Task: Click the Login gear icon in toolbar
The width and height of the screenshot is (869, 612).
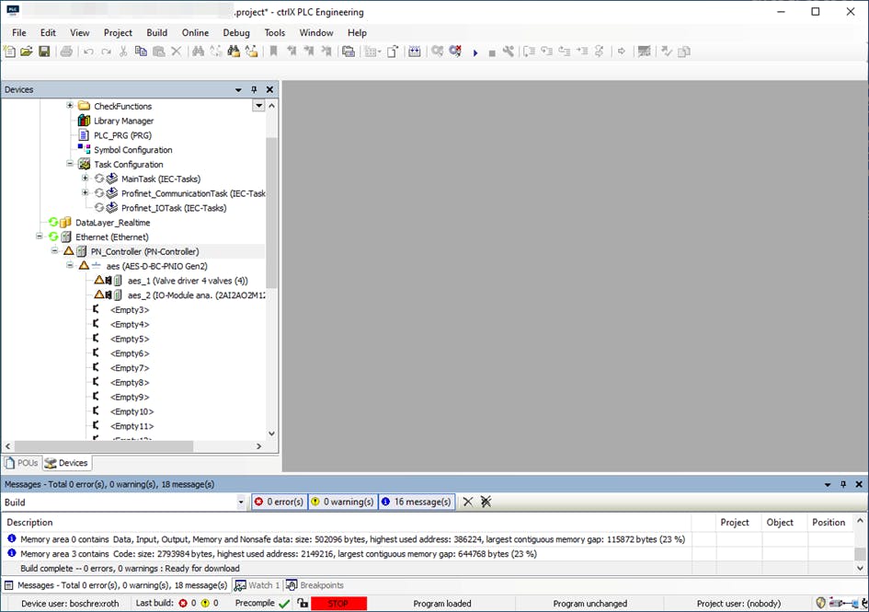Action: (x=438, y=52)
